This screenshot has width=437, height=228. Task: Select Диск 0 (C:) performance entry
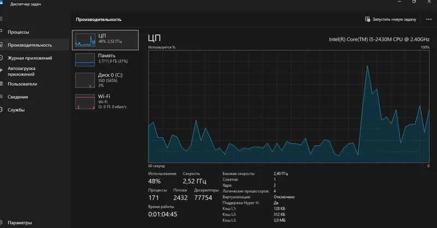[x=105, y=80]
